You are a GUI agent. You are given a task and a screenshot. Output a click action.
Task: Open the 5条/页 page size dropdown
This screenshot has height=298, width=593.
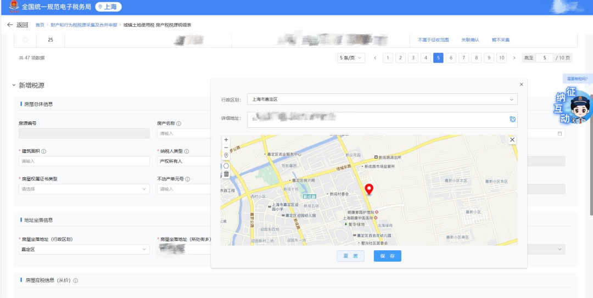351,58
